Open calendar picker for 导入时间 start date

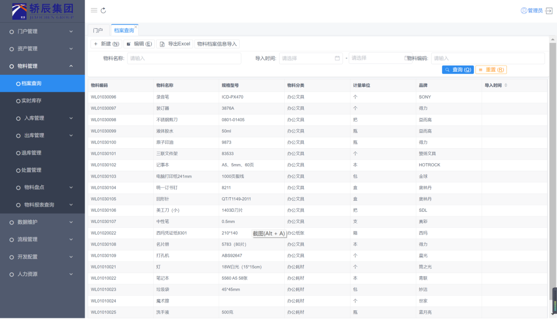point(337,58)
